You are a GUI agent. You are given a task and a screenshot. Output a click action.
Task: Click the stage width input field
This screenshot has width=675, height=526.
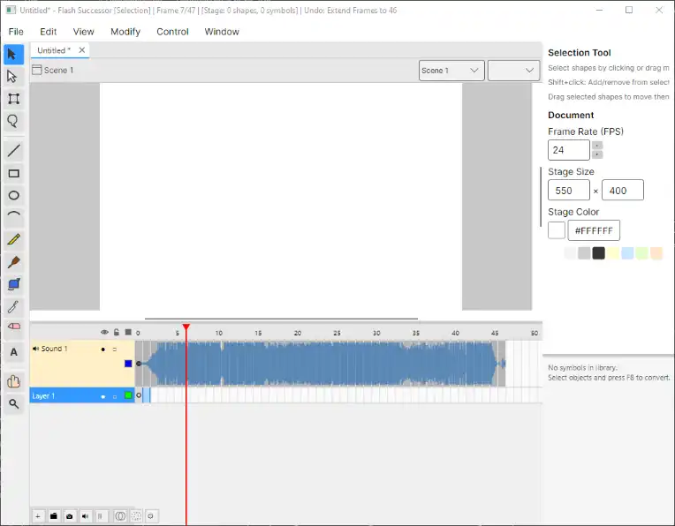point(569,191)
